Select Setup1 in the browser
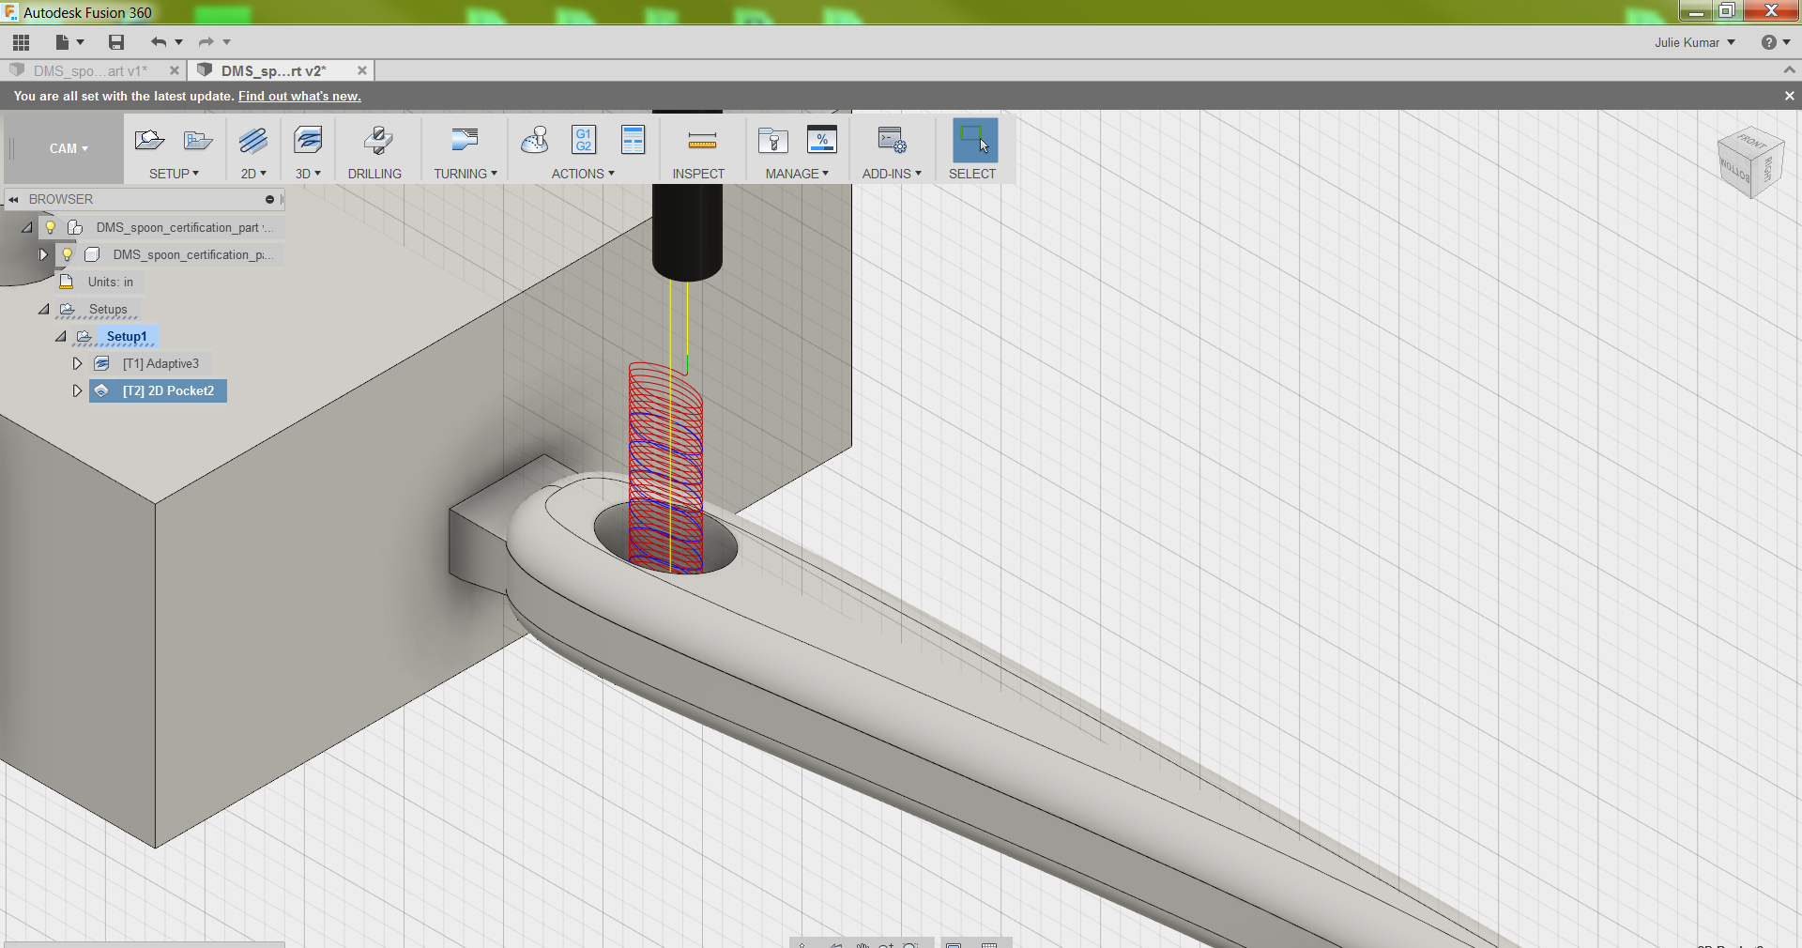 [127, 336]
